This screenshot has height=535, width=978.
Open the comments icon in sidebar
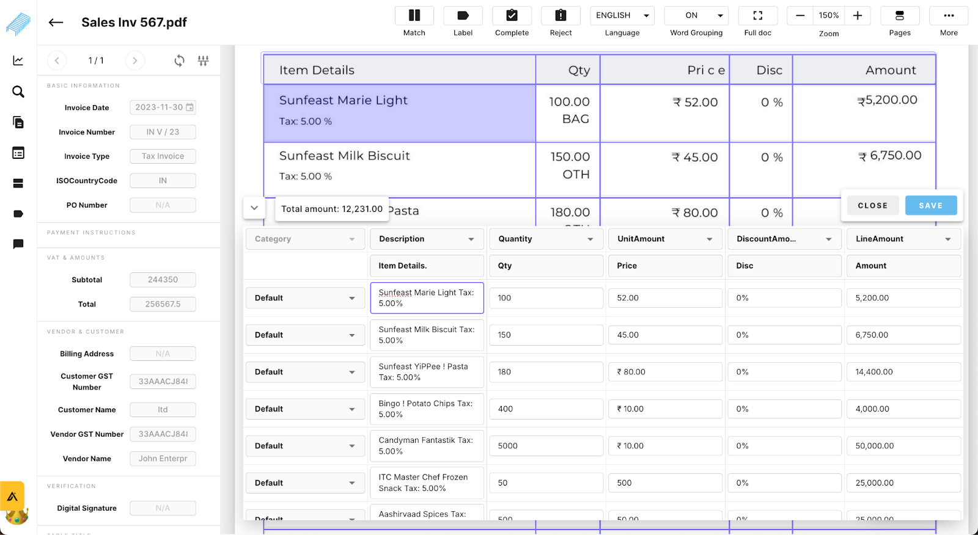pos(18,244)
